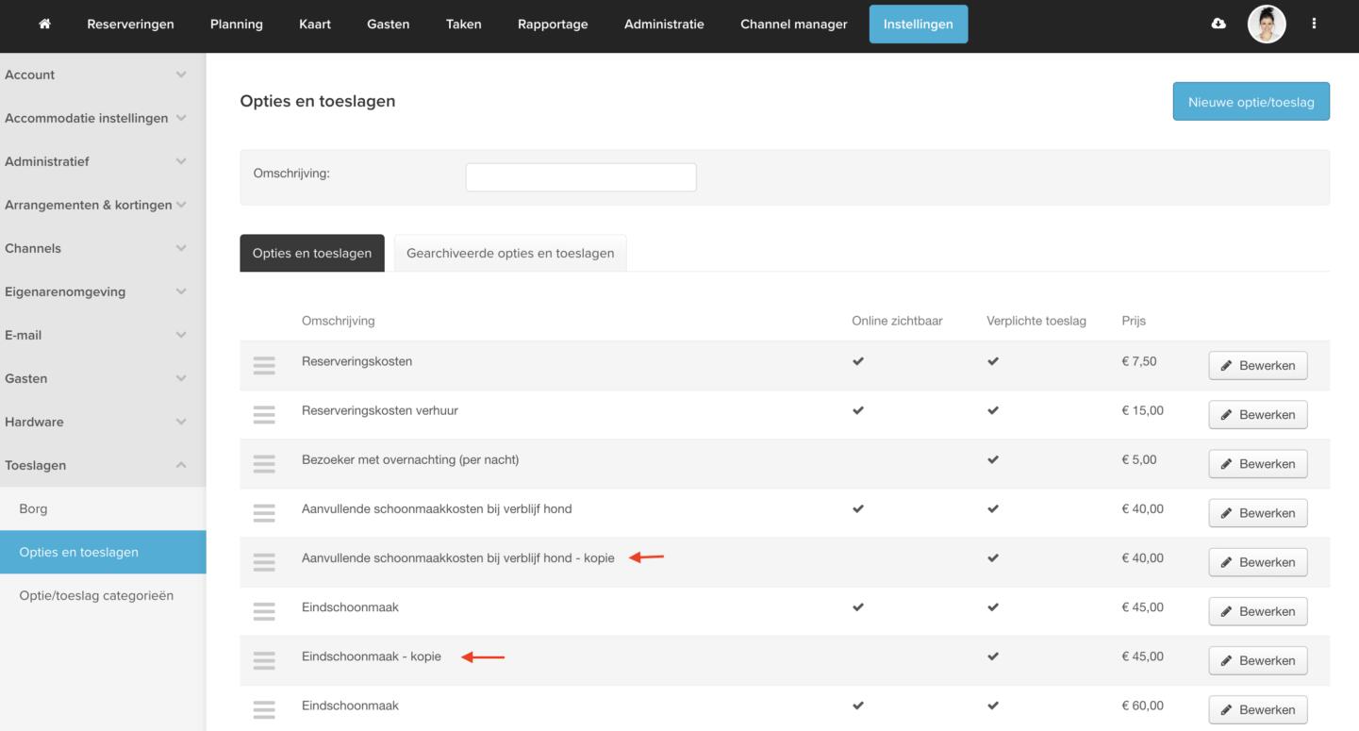The width and height of the screenshot is (1359, 731).
Task: Grab drag handle of Reserveringskosten row
Action: click(264, 366)
